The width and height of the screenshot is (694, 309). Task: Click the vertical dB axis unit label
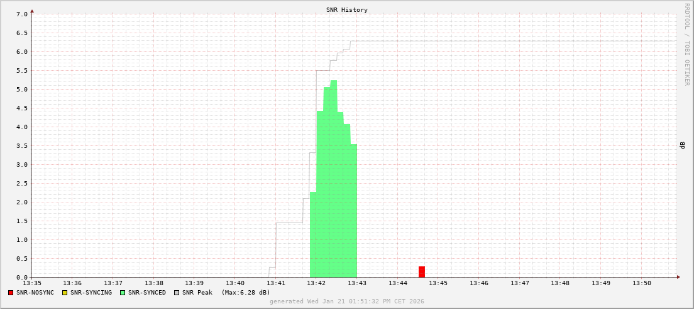(x=681, y=145)
